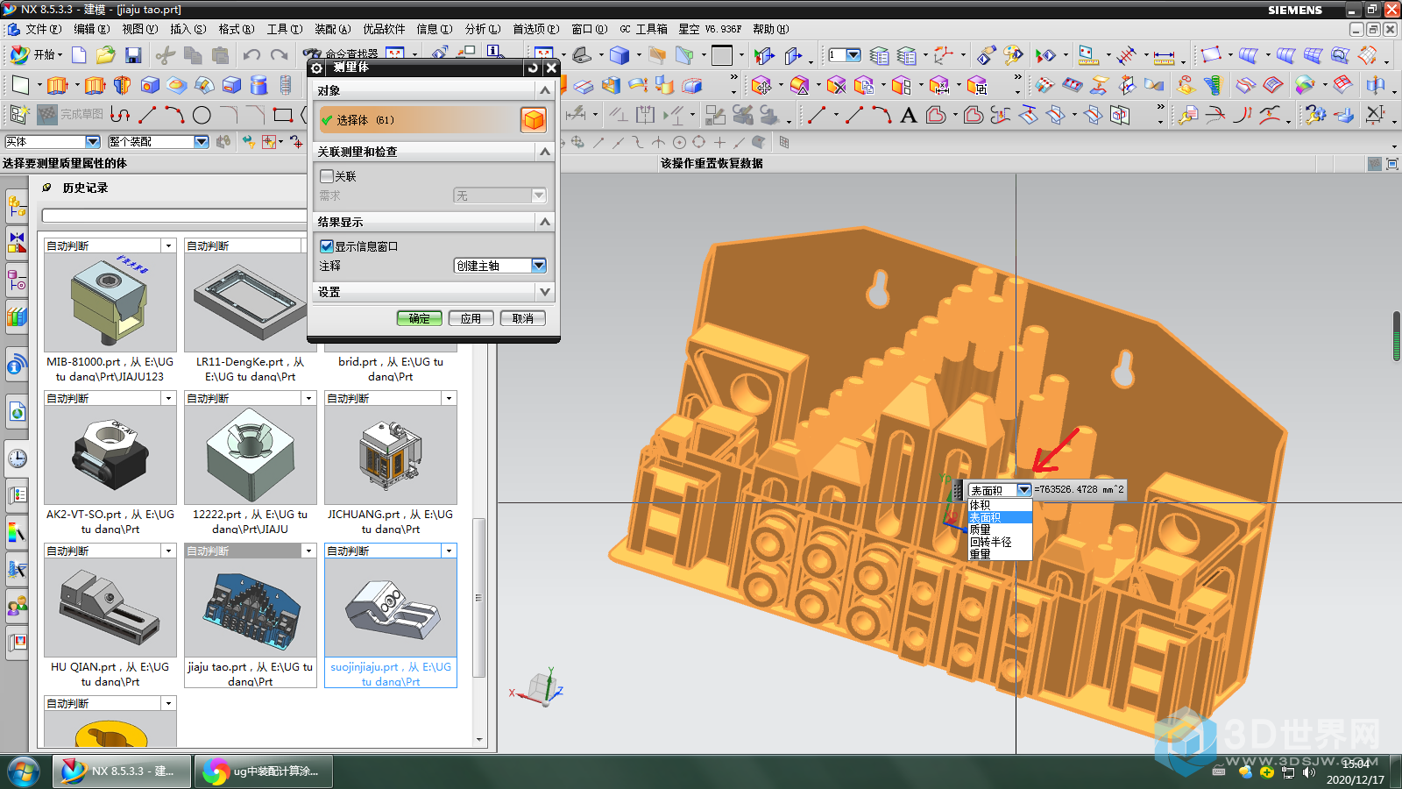Select the Circle sketch tool
Screen dimensions: 1402x789
point(202,115)
